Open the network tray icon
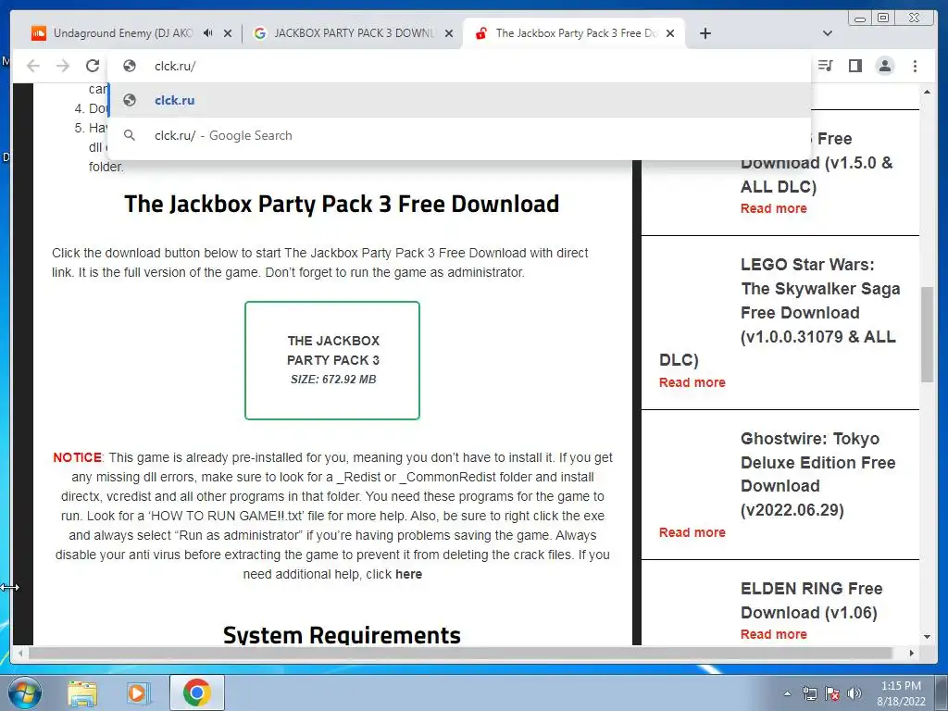This screenshot has height=711, width=948. point(809,693)
